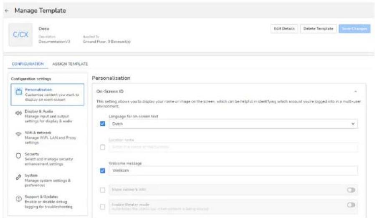
Task: Toggle the Language for on-screen text checkbox
Action: tap(103, 124)
